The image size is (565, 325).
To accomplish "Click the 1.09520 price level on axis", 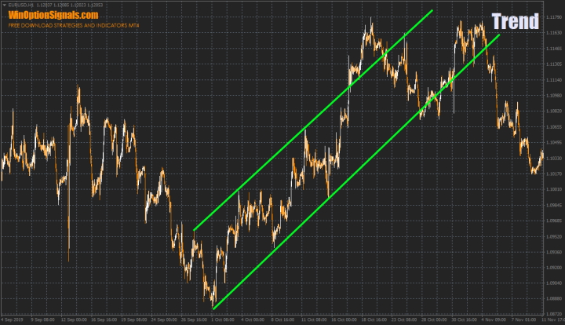I will 552,236.
